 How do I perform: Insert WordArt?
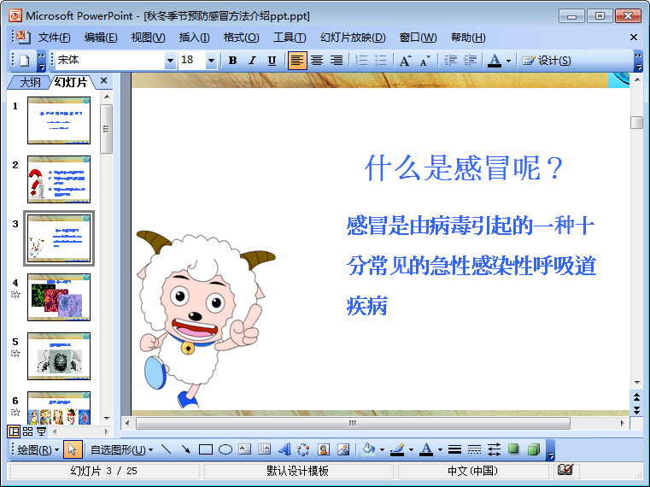point(284,449)
